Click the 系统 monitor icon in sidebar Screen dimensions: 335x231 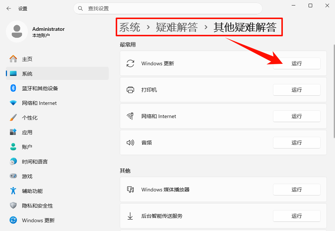pyautogui.click(x=13, y=74)
